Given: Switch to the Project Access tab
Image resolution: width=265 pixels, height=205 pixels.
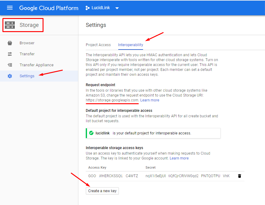Looking at the screenshot, I should click(98, 45).
